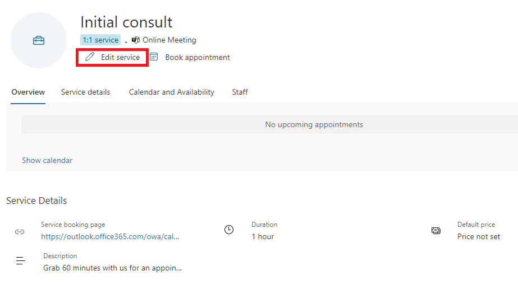Open the Calendar and Availability tab
Image resolution: width=518 pixels, height=289 pixels.
pyautogui.click(x=172, y=92)
